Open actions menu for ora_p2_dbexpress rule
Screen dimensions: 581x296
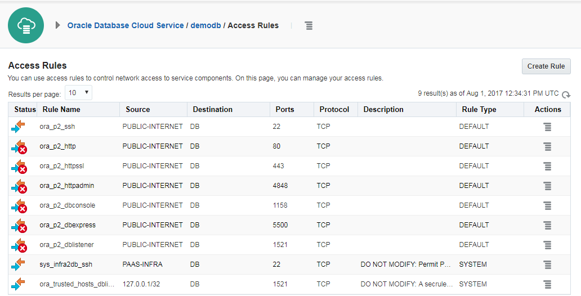tap(547, 225)
